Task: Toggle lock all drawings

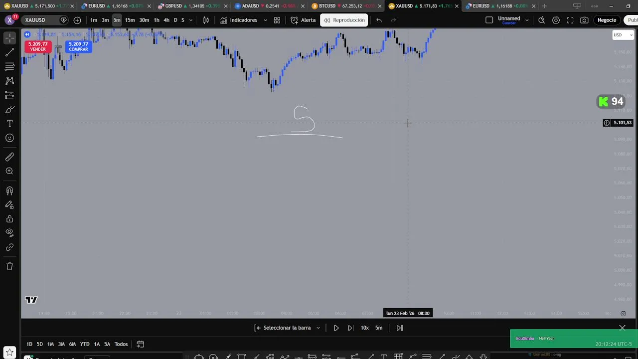Action: (9, 219)
